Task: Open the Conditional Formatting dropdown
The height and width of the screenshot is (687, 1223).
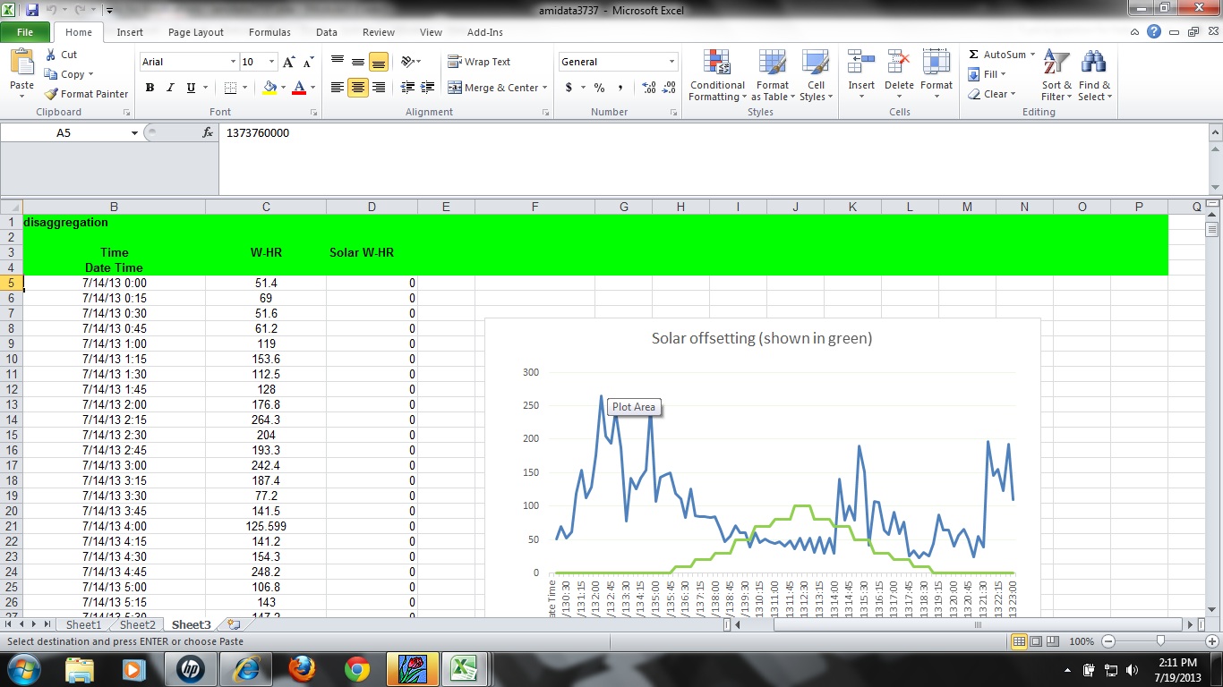Action: pyautogui.click(x=716, y=76)
